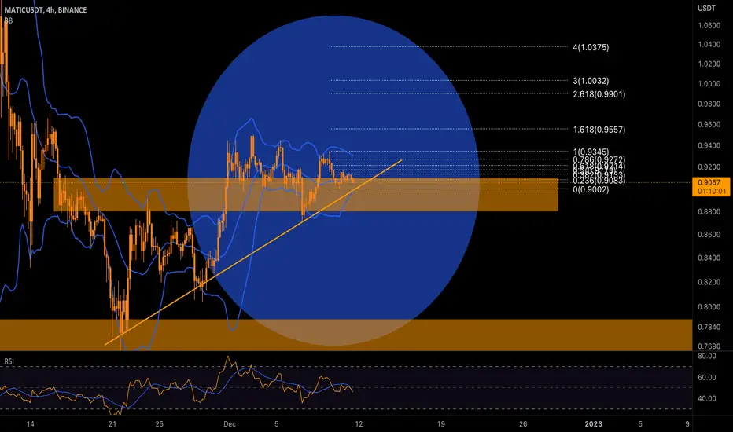Click the Fibonacci level label 0.786(0.9272)
The width and height of the screenshot is (733, 432).
[x=599, y=159]
